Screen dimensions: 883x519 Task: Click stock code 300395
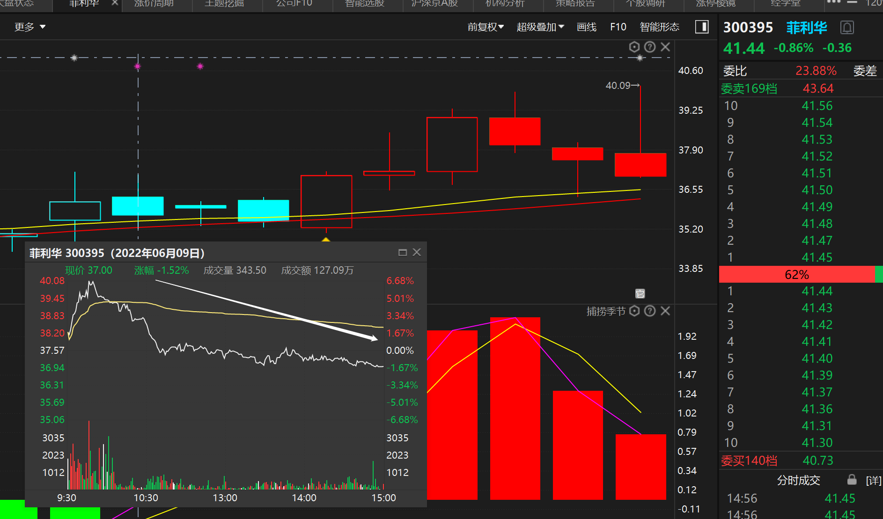click(748, 28)
